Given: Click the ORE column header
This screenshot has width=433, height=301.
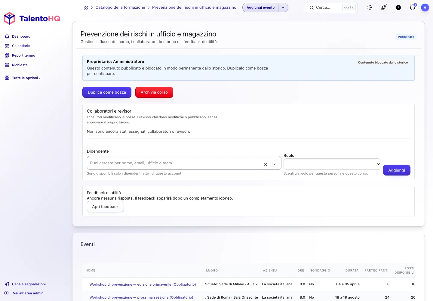Looking at the screenshot, I should click(301, 271).
